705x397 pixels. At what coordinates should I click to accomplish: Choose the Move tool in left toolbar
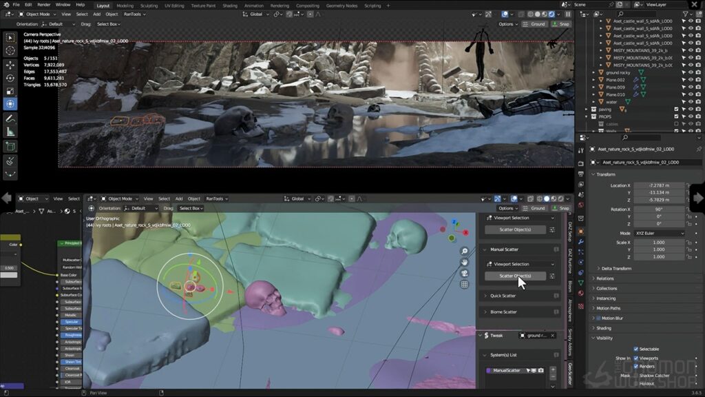tap(10, 65)
